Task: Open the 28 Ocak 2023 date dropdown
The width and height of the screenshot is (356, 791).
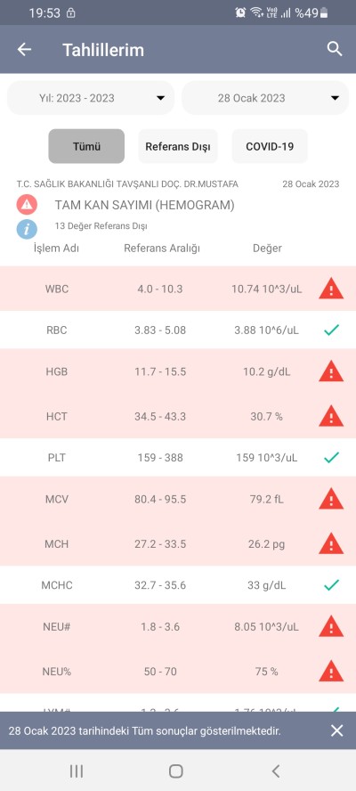Action: pyautogui.click(x=265, y=98)
